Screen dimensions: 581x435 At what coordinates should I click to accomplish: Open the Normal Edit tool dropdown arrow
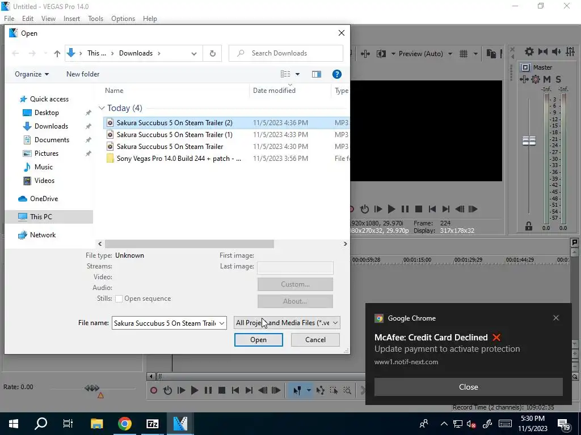pyautogui.click(x=308, y=390)
